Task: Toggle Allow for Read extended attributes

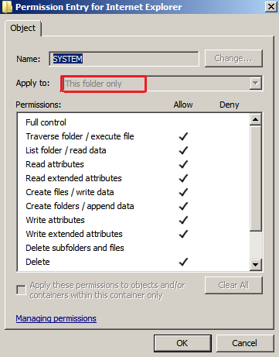Action: (183, 178)
